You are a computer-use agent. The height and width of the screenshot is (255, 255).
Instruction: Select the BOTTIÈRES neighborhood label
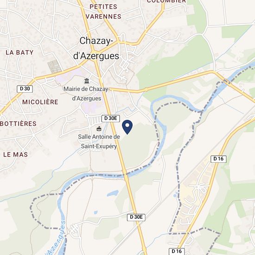click(x=18, y=124)
